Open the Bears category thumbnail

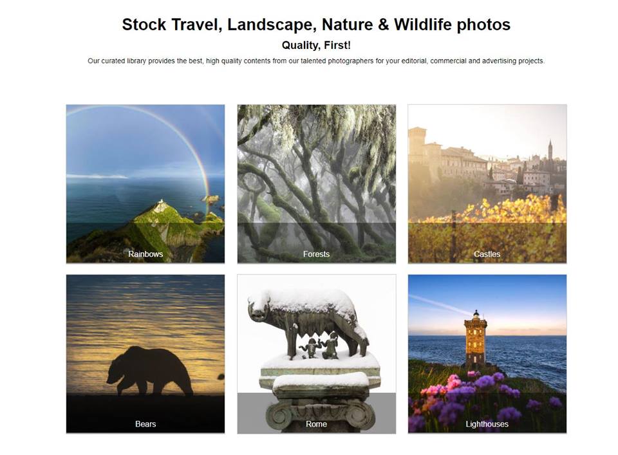[145, 354]
